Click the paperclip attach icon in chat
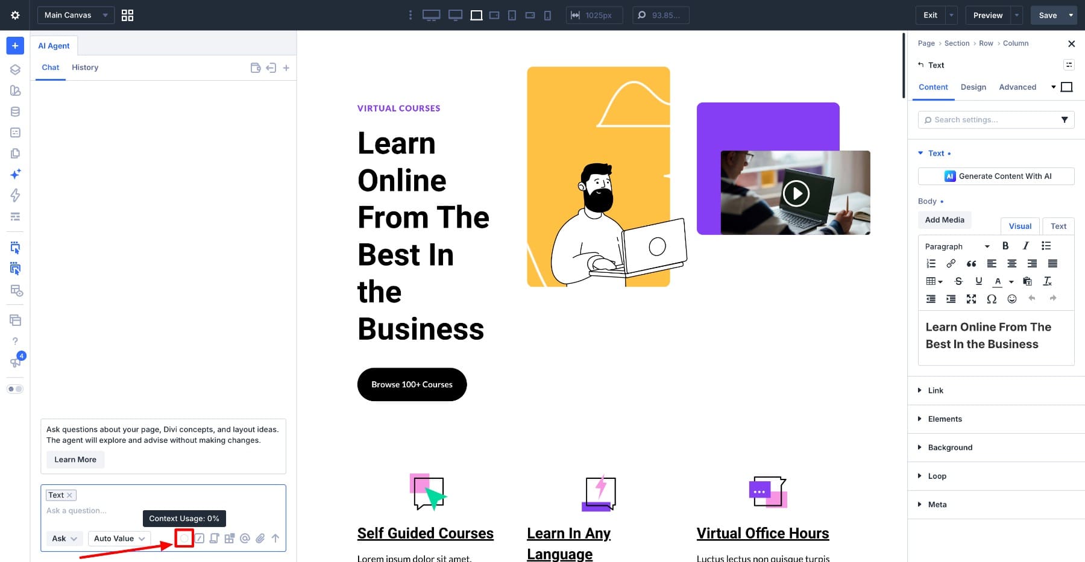Viewport: 1085px width, 562px height. coord(260,539)
